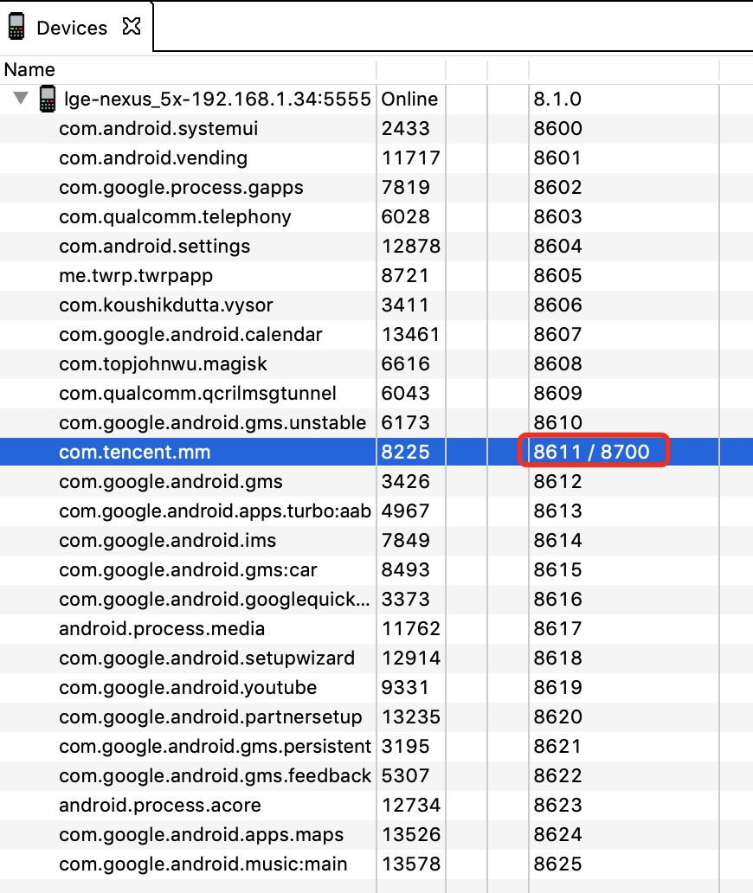Switch to the Devices tab
753x893 pixels.
[x=72, y=28]
